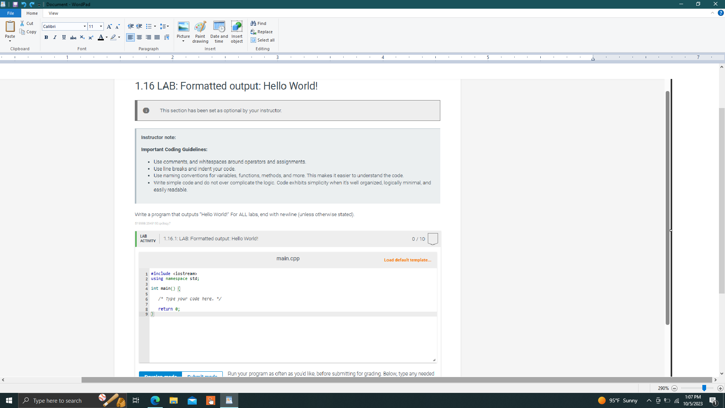The image size is (725, 408).
Task: Click Select all in Editing group
Action: 262,40
